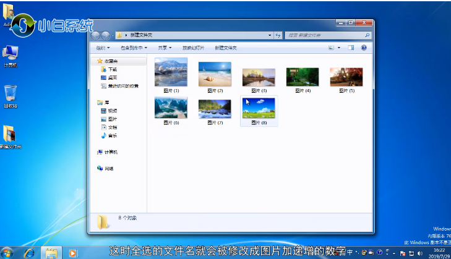Select 音乐 (Music) library in the sidebar
Viewport: 451px width, 259px height.
(111, 135)
